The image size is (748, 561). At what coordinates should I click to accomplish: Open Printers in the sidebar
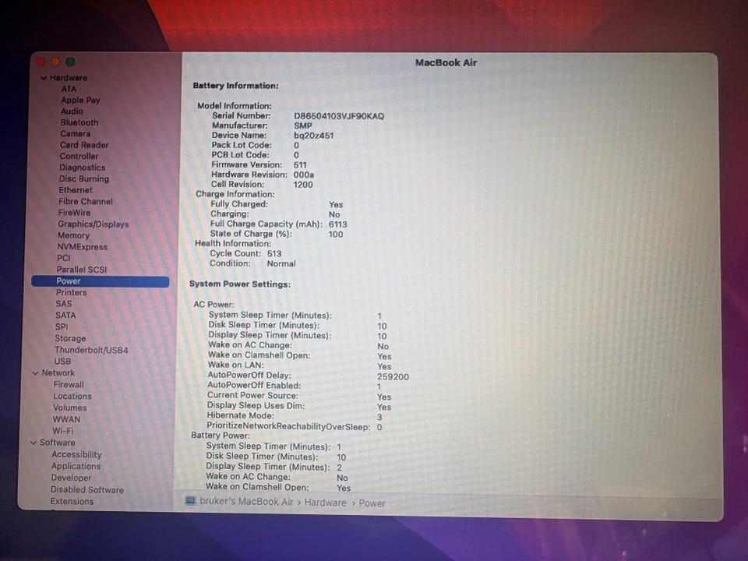(71, 292)
